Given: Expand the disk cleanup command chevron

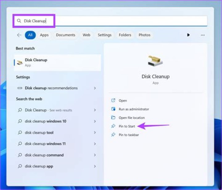Looking at the screenshot, I should [x=95, y=155].
